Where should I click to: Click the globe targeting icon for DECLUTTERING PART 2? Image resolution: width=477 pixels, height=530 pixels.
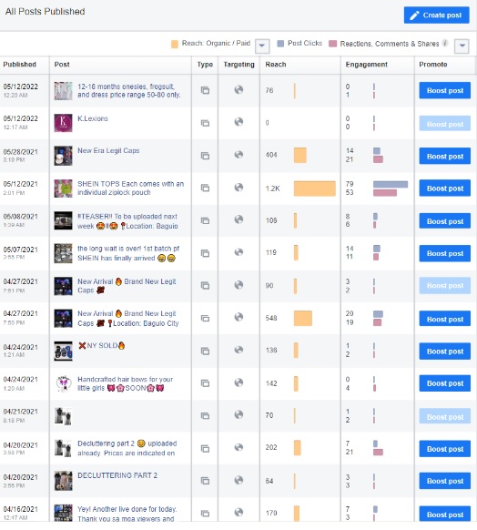tap(238, 480)
